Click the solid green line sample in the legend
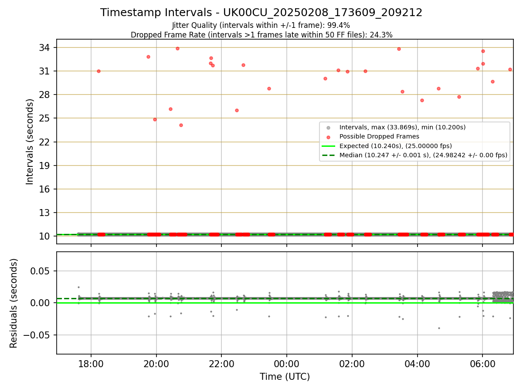This screenshot has width=523, height=392. 328,146
